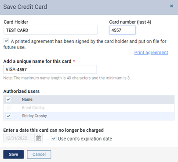This screenshot has height=162, width=178.
Task: Toggle the printed agreement signed checkbox
Action: point(6,41)
